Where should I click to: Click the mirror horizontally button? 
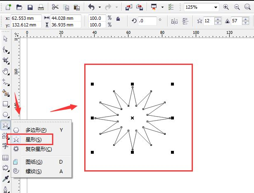pyautogui.click(x=174, y=21)
